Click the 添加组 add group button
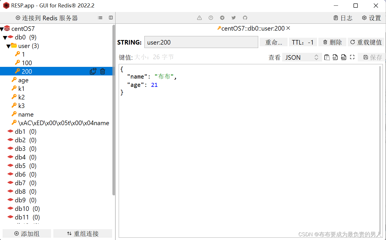The width and height of the screenshot is (386, 240). tap(27, 233)
